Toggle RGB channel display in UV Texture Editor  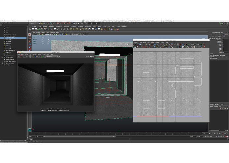pyautogui.click(x=181, y=47)
